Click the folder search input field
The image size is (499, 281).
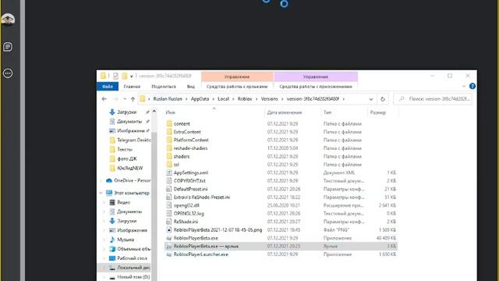433,99
